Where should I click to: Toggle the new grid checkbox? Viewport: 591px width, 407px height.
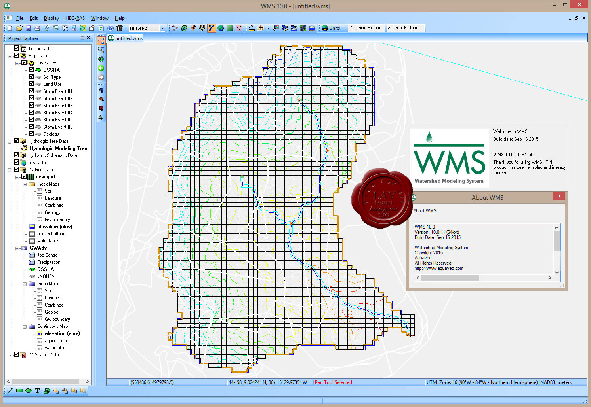(x=24, y=176)
